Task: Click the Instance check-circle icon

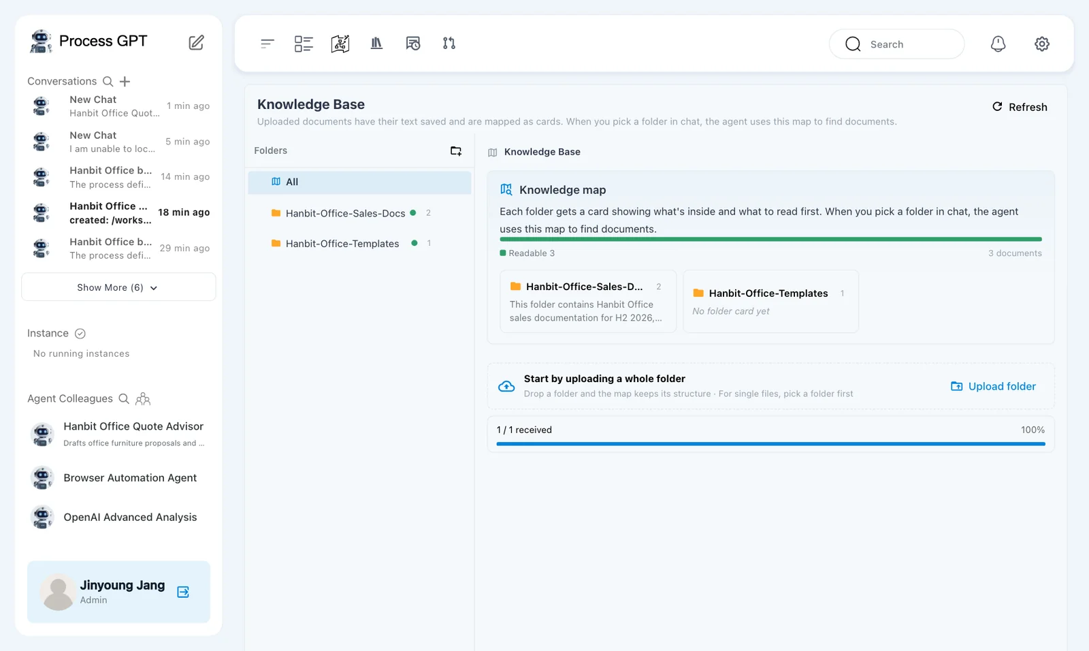Action: (80, 333)
